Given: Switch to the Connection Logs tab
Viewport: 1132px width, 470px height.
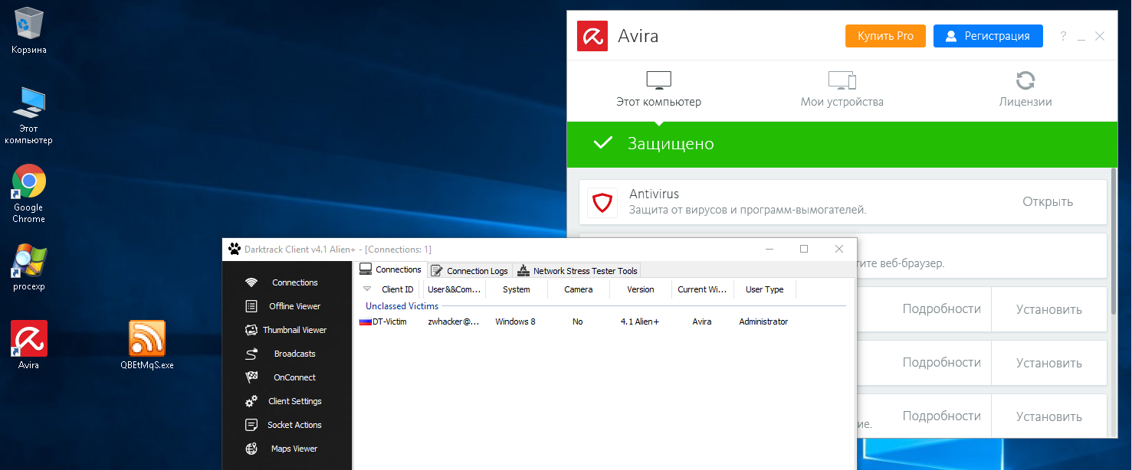Looking at the screenshot, I should tap(469, 271).
